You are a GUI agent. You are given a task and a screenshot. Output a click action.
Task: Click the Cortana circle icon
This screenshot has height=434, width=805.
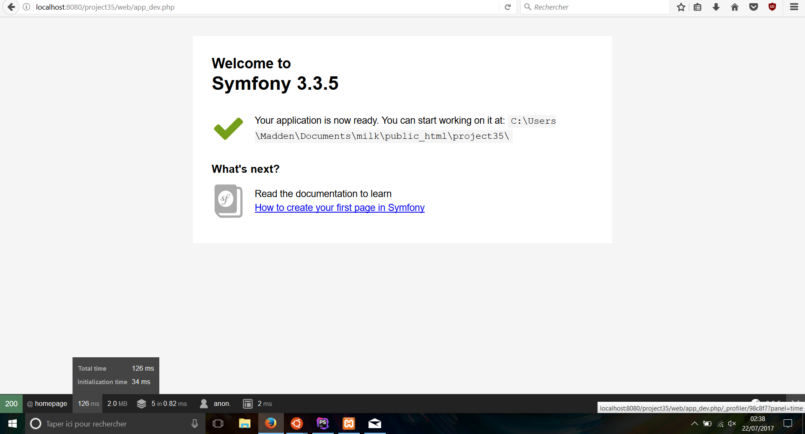pos(36,424)
